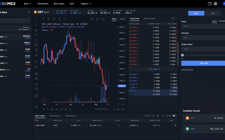Open the Order history tab
Viewport: 225px width, 140px height.
55,116
